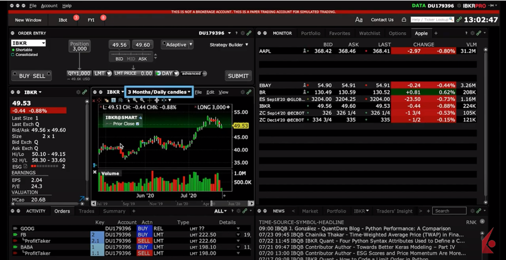The width and height of the screenshot is (506, 260).
Task: Click the green chain link icon in Monitor panel
Action: pyautogui.click(x=478, y=33)
